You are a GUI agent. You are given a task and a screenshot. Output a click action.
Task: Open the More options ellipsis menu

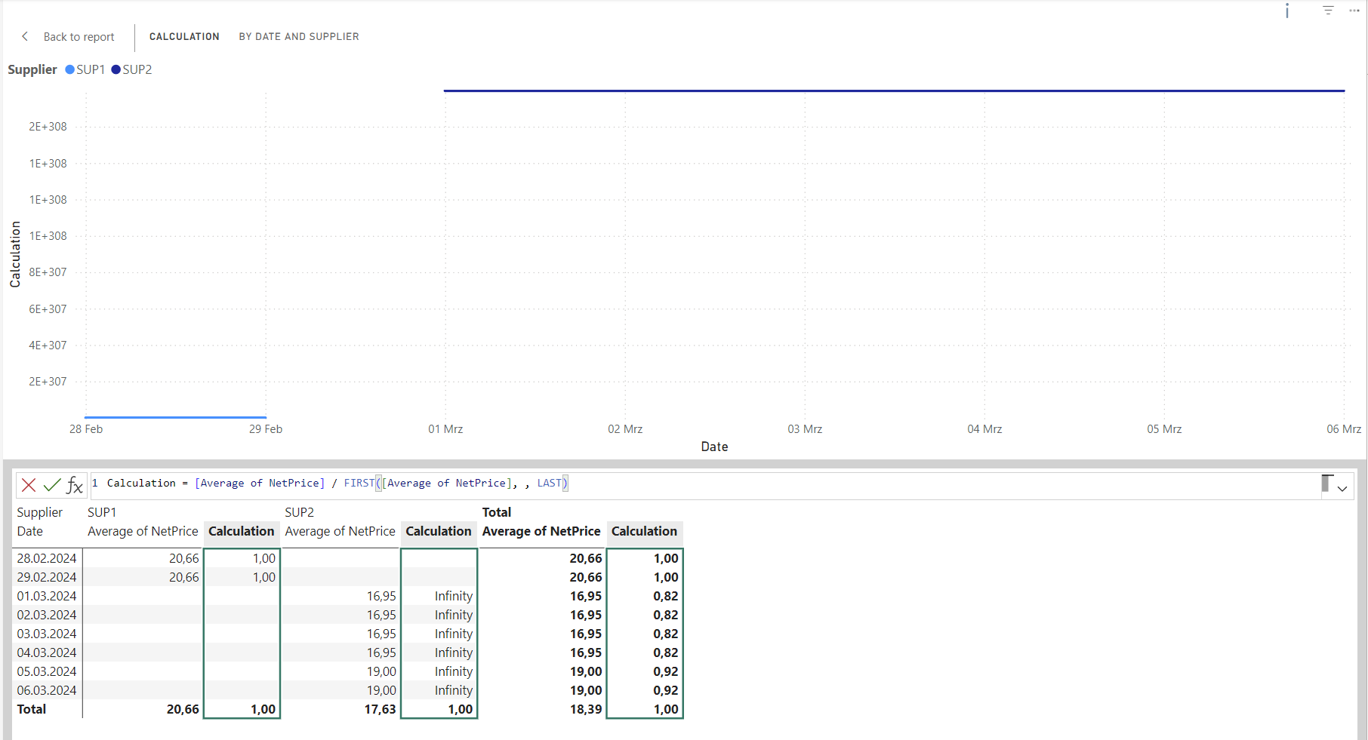point(1354,11)
